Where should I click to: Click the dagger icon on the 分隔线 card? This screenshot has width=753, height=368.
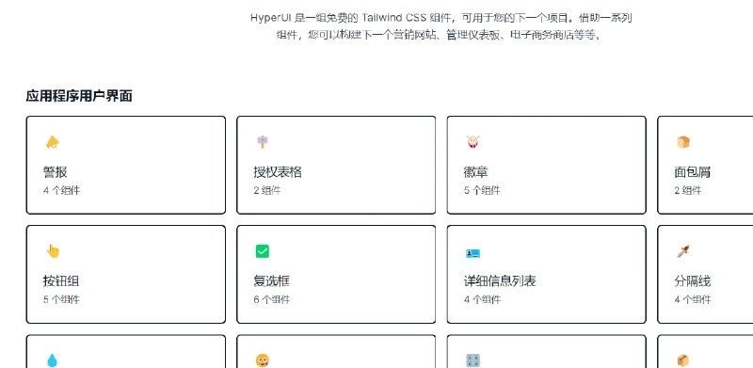(x=683, y=250)
